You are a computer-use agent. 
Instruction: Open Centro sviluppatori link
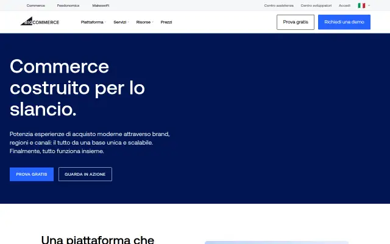tap(316, 5)
